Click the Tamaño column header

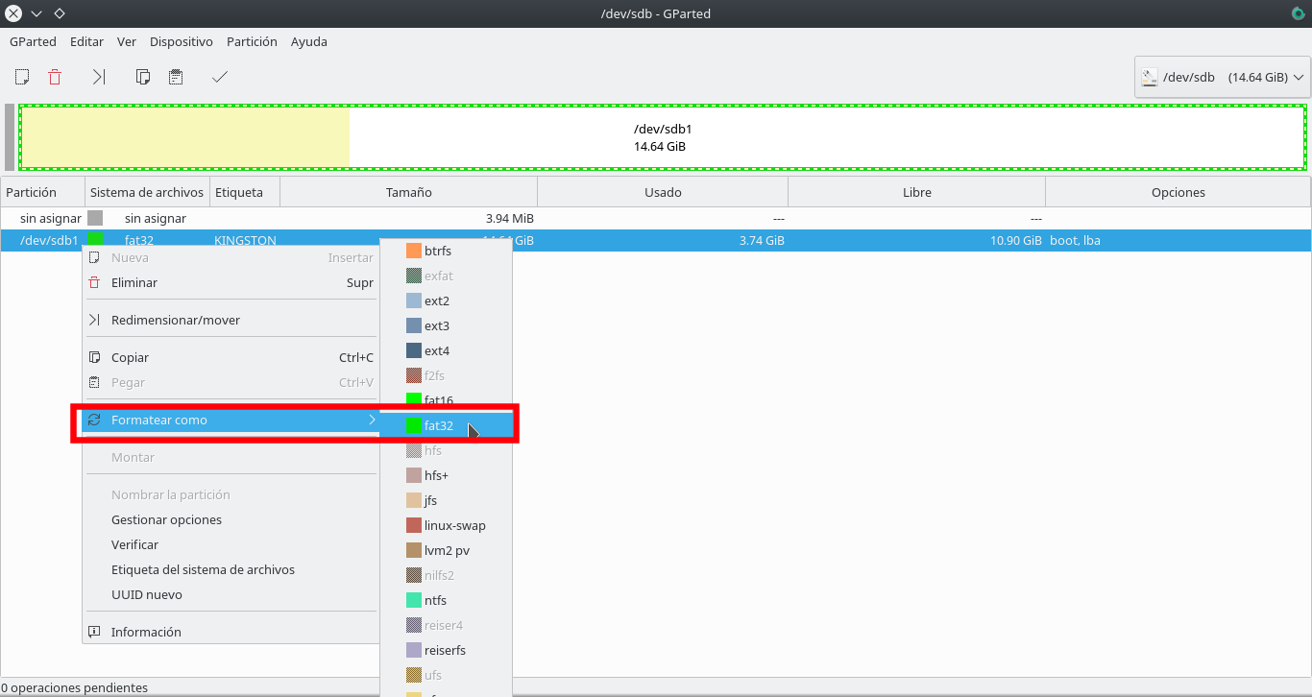pos(409,192)
